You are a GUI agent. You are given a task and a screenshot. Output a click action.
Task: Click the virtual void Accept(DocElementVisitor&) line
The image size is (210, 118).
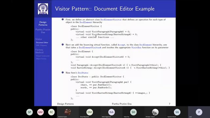[x=103, y=57]
